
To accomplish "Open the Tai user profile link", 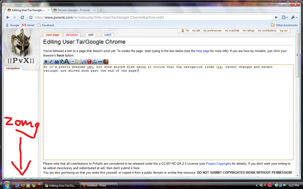I will click(187, 30).
